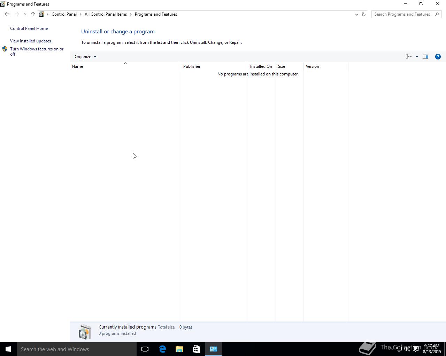Click the 0 bytes total size value
Image resolution: width=446 pixels, height=356 pixels.
[186, 327]
